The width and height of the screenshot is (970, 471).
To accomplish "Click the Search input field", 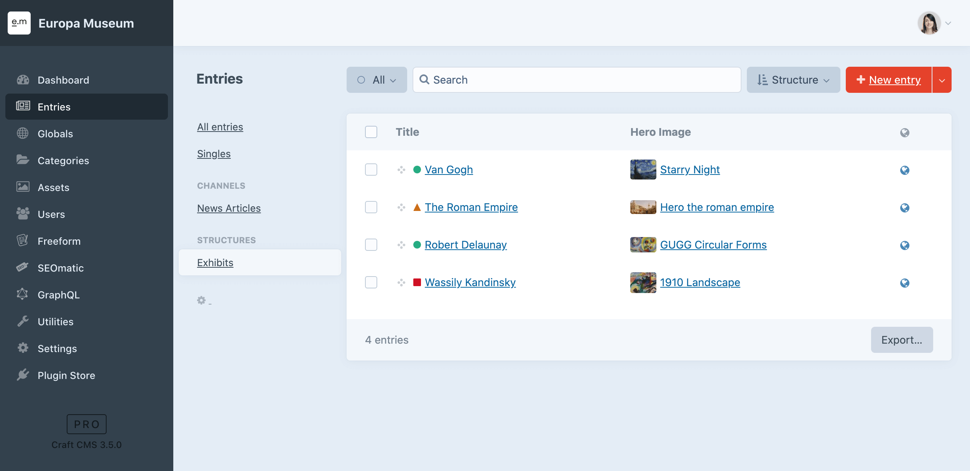I will [577, 80].
